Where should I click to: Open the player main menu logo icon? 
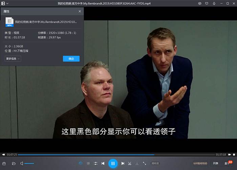3,3
